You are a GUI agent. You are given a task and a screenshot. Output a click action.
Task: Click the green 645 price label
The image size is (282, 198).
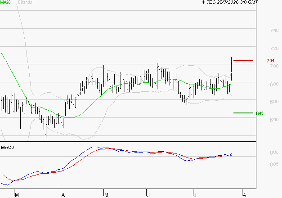260,113
